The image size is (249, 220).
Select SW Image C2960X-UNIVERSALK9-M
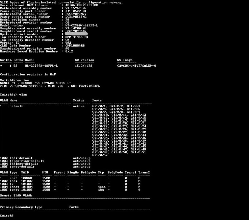(136, 66)
